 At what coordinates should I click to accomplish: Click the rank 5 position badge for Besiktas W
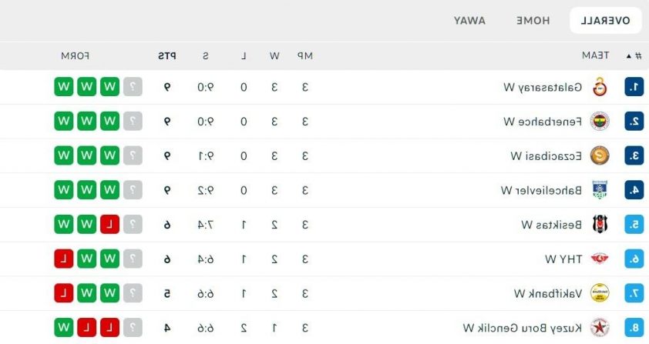(634, 225)
